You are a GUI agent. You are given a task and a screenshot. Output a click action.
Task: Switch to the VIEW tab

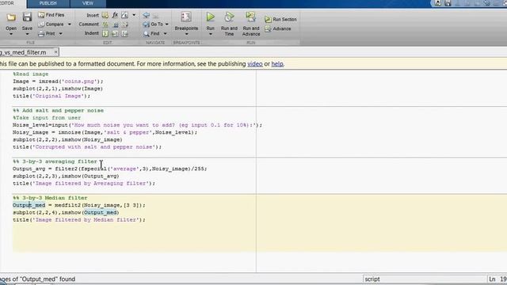[x=88, y=3]
